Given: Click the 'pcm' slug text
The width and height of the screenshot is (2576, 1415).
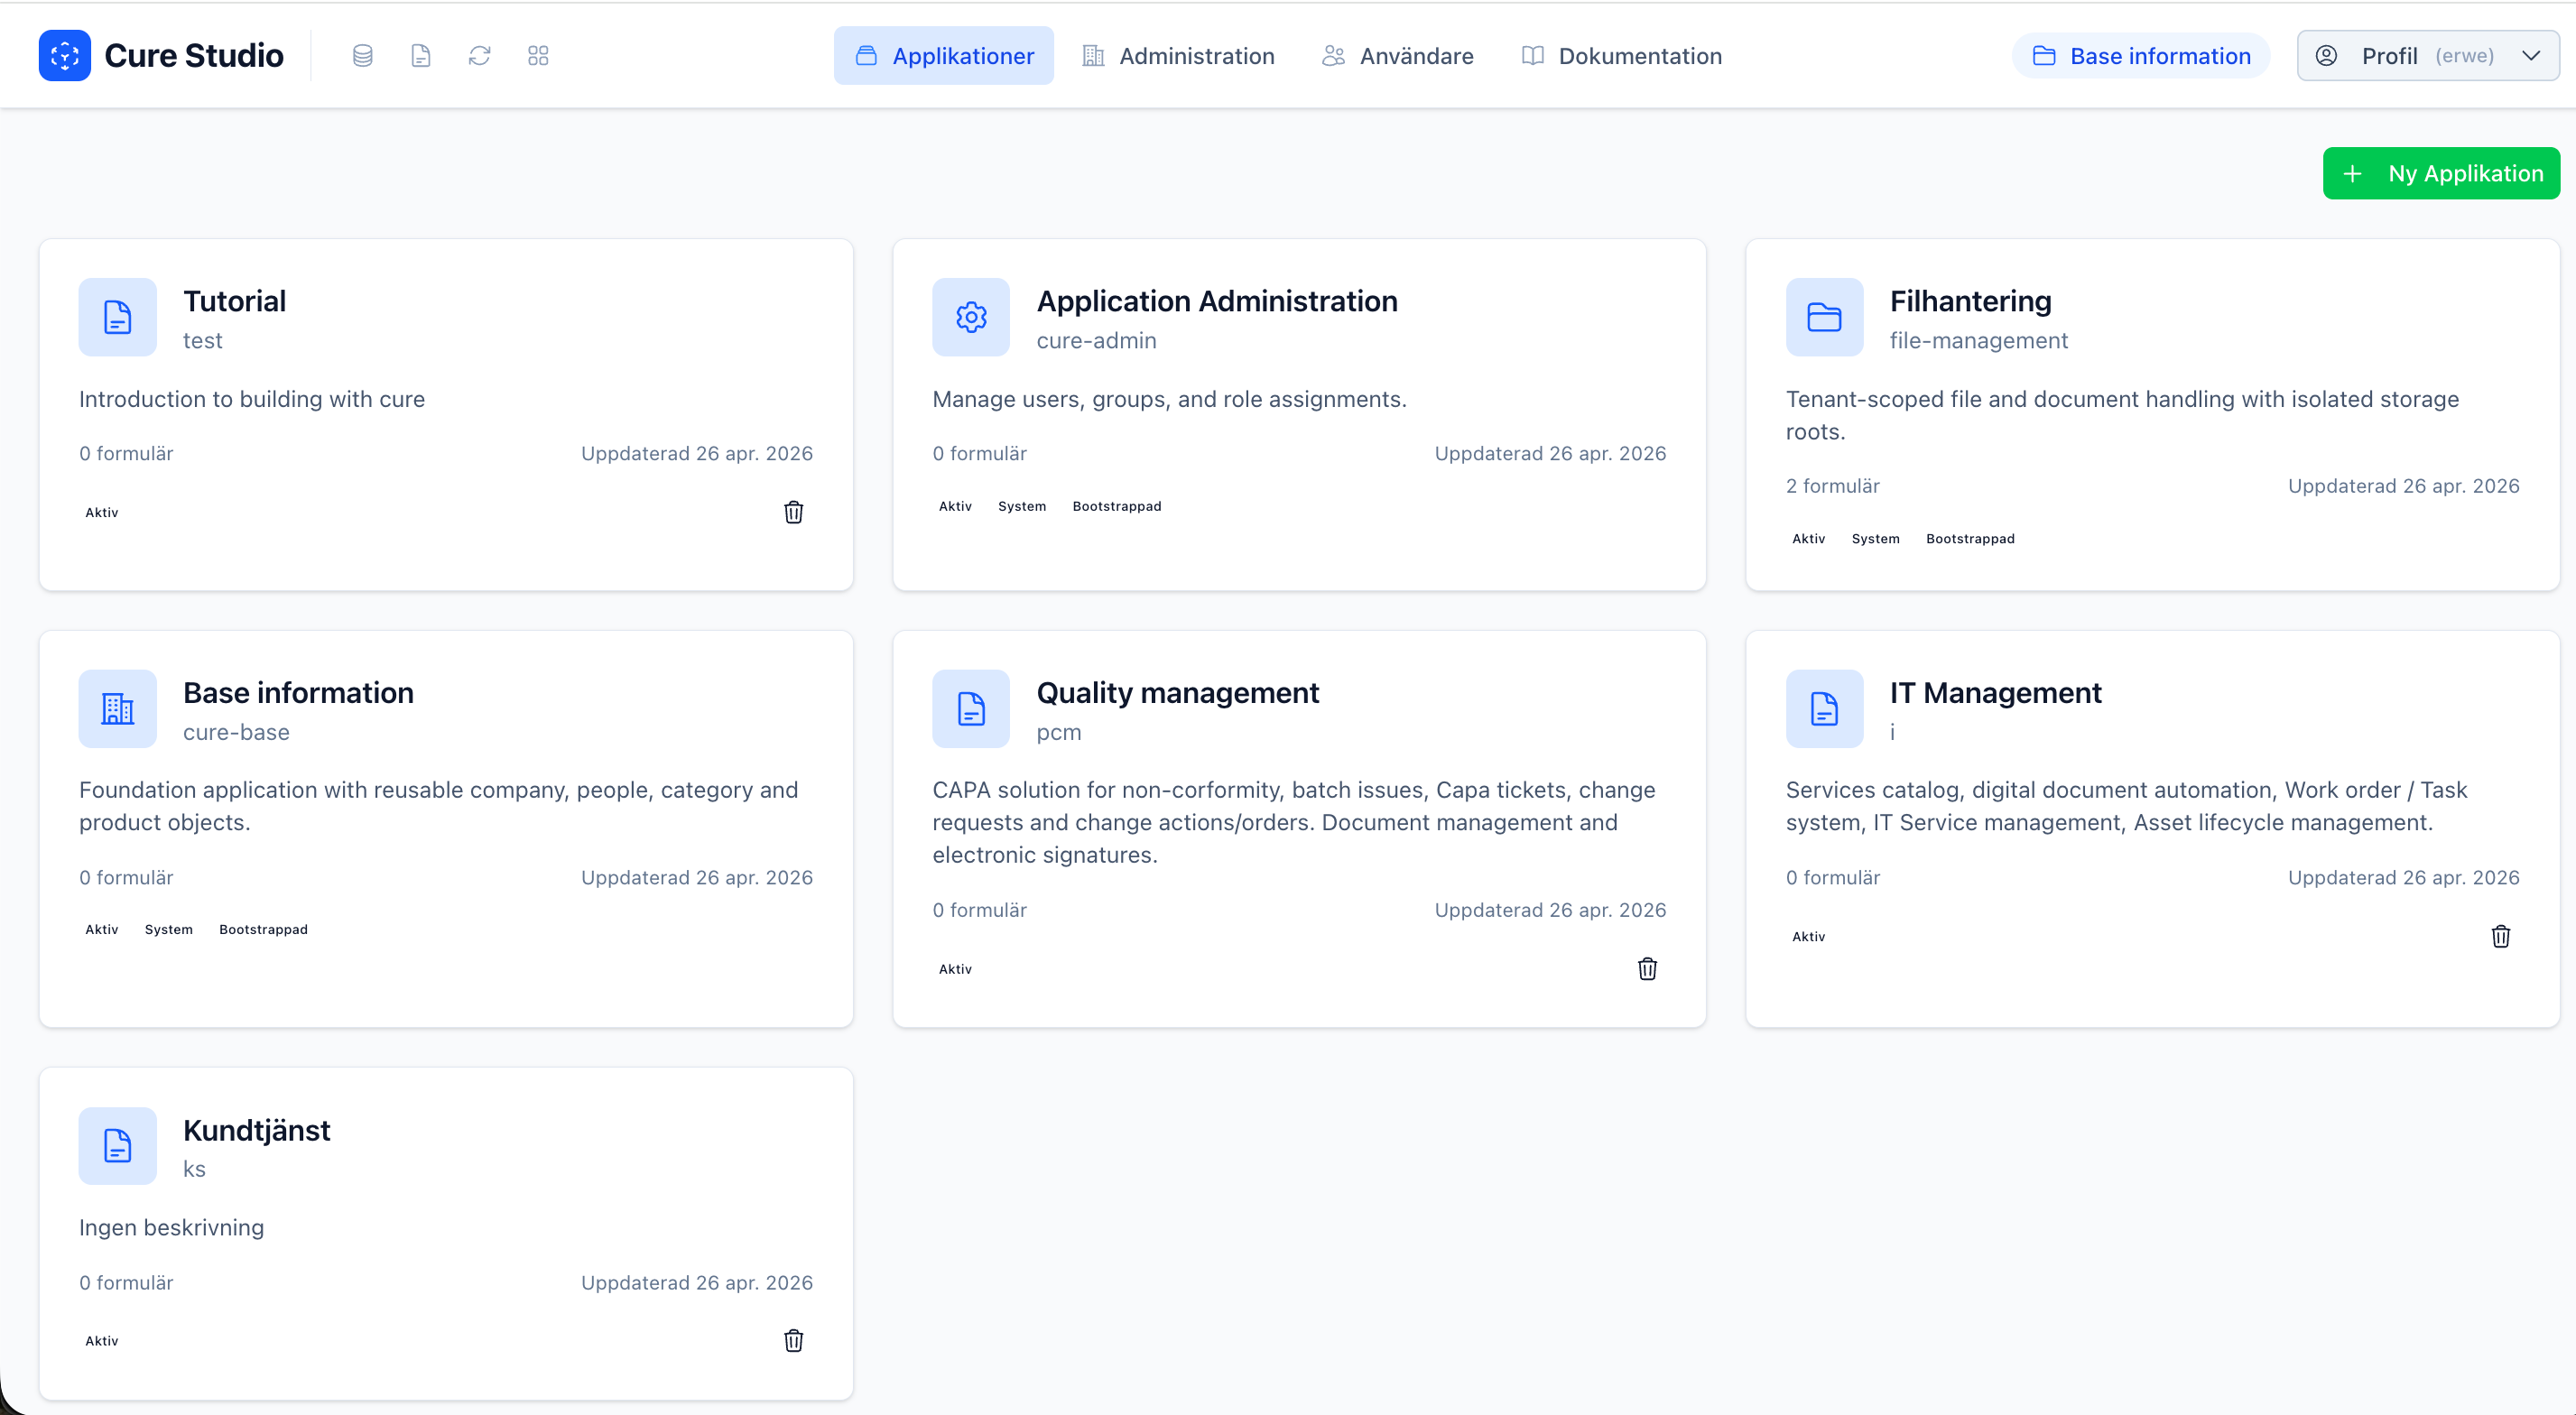Looking at the screenshot, I should click(1059, 732).
